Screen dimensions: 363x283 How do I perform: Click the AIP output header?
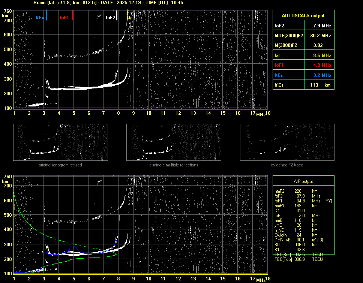point(303,181)
